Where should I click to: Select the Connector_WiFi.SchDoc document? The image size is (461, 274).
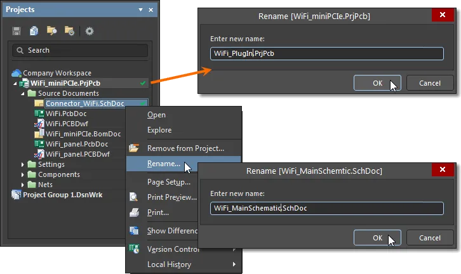coord(85,103)
